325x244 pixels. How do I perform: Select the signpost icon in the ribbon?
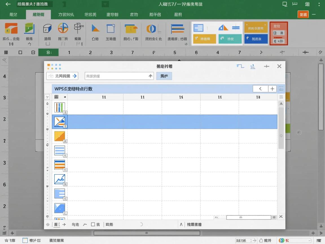(x=78, y=28)
